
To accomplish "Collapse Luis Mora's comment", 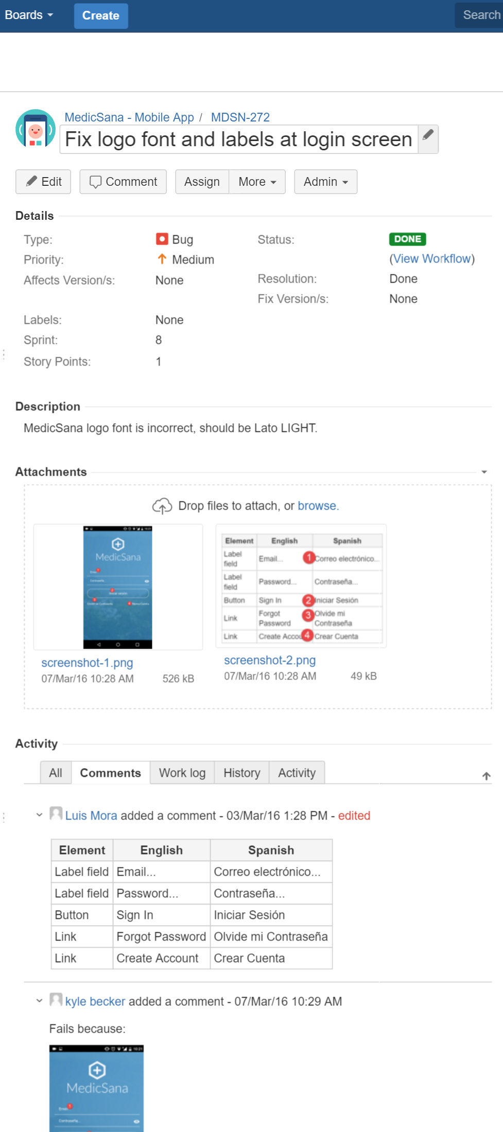I will pyautogui.click(x=39, y=815).
